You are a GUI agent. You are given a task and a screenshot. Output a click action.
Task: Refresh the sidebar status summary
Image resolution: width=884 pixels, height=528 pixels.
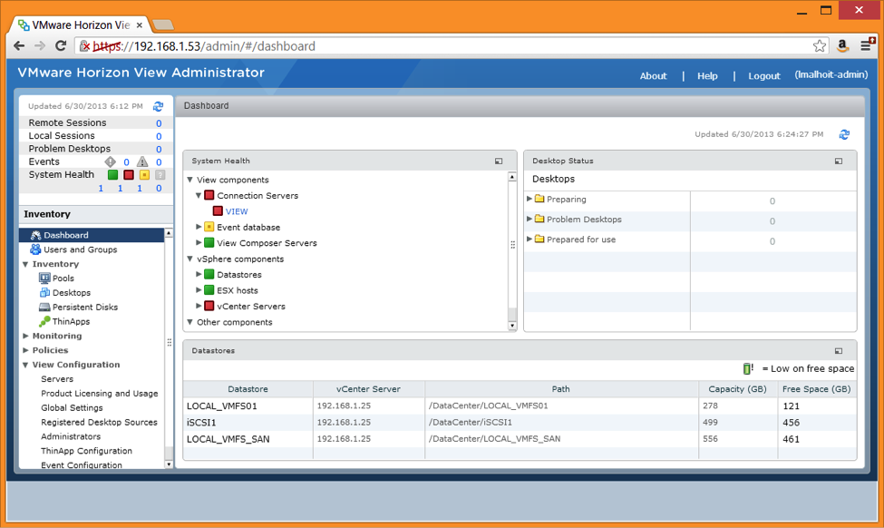[x=158, y=106]
